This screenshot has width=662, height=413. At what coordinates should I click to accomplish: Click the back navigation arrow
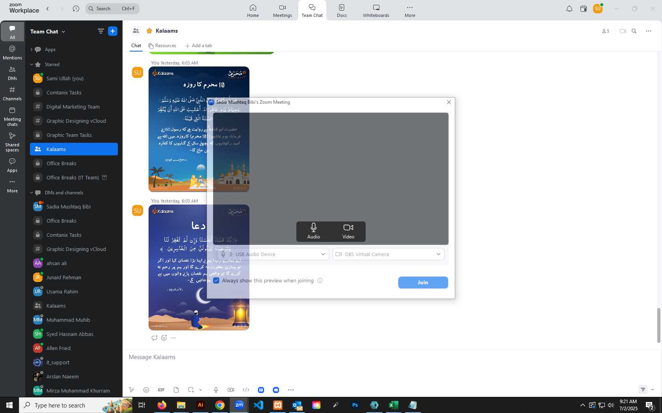tap(48, 9)
